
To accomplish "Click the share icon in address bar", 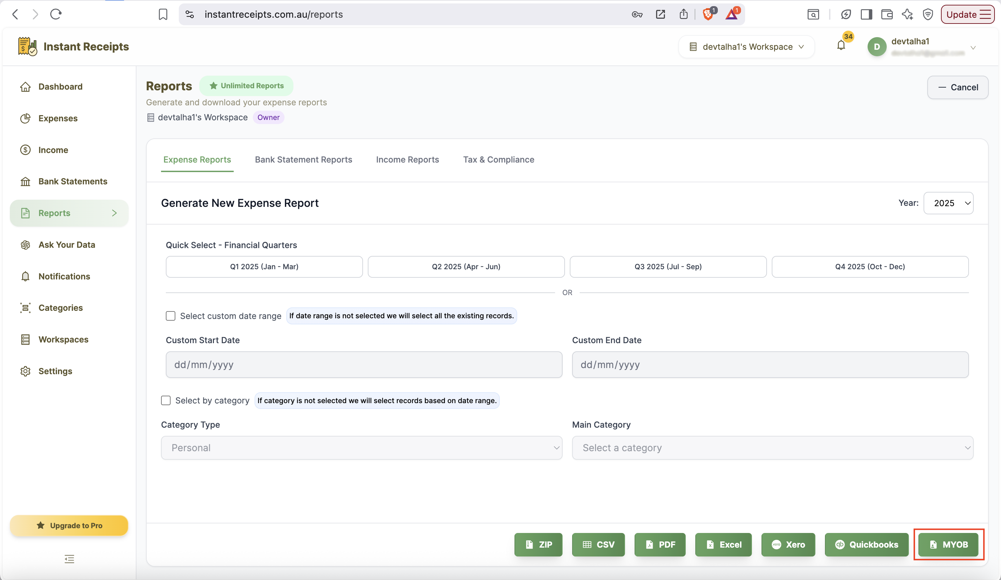I will click(x=684, y=14).
